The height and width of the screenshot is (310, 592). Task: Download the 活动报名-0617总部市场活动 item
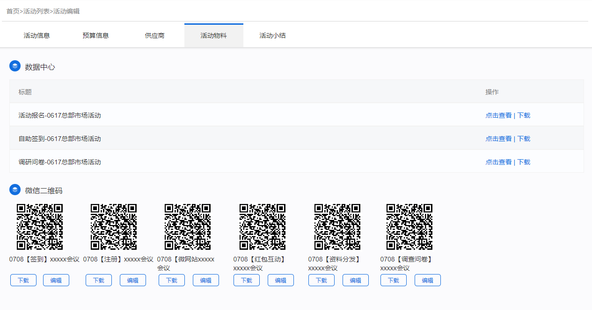point(524,115)
